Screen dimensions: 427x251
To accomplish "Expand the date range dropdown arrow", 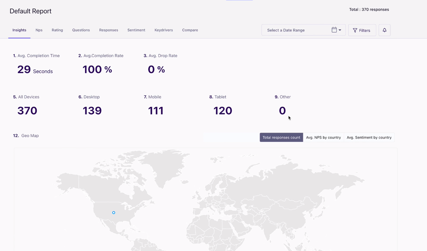I will point(340,30).
